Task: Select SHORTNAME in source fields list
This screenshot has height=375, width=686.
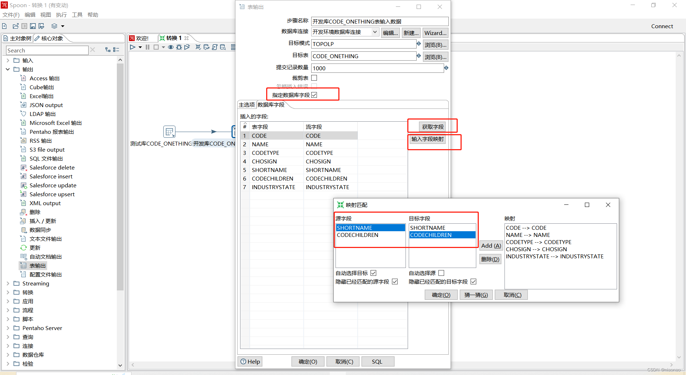Action: (x=371, y=228)
